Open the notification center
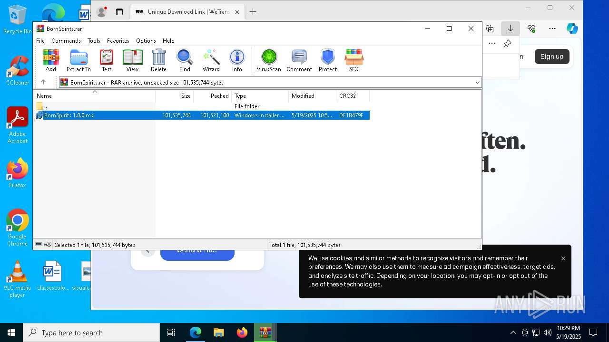The image size is (609, 342). [x=593, y=332]
